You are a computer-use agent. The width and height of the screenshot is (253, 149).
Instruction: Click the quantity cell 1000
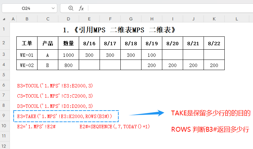click(x=69, y=55)
